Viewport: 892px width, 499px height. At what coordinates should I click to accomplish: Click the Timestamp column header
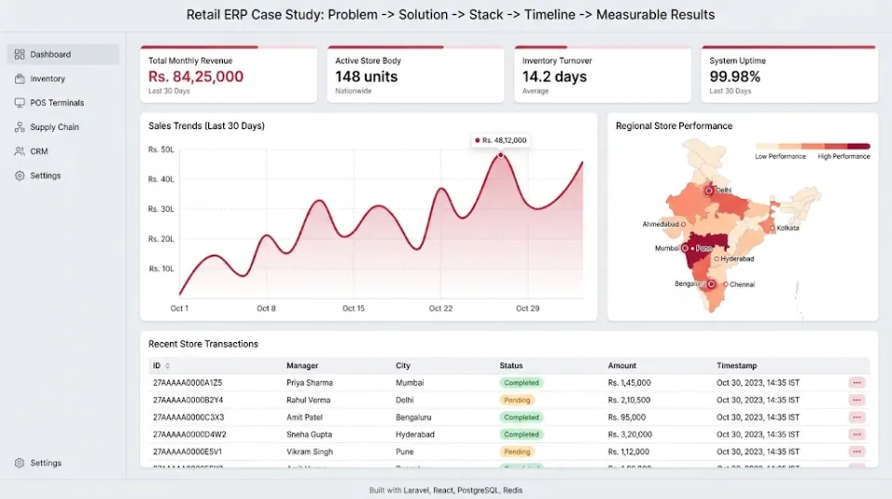[737, 366]
